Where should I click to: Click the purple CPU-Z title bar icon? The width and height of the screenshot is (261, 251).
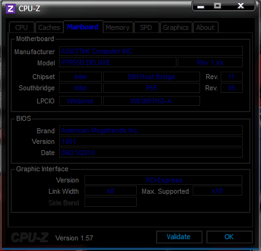(11, 9)
